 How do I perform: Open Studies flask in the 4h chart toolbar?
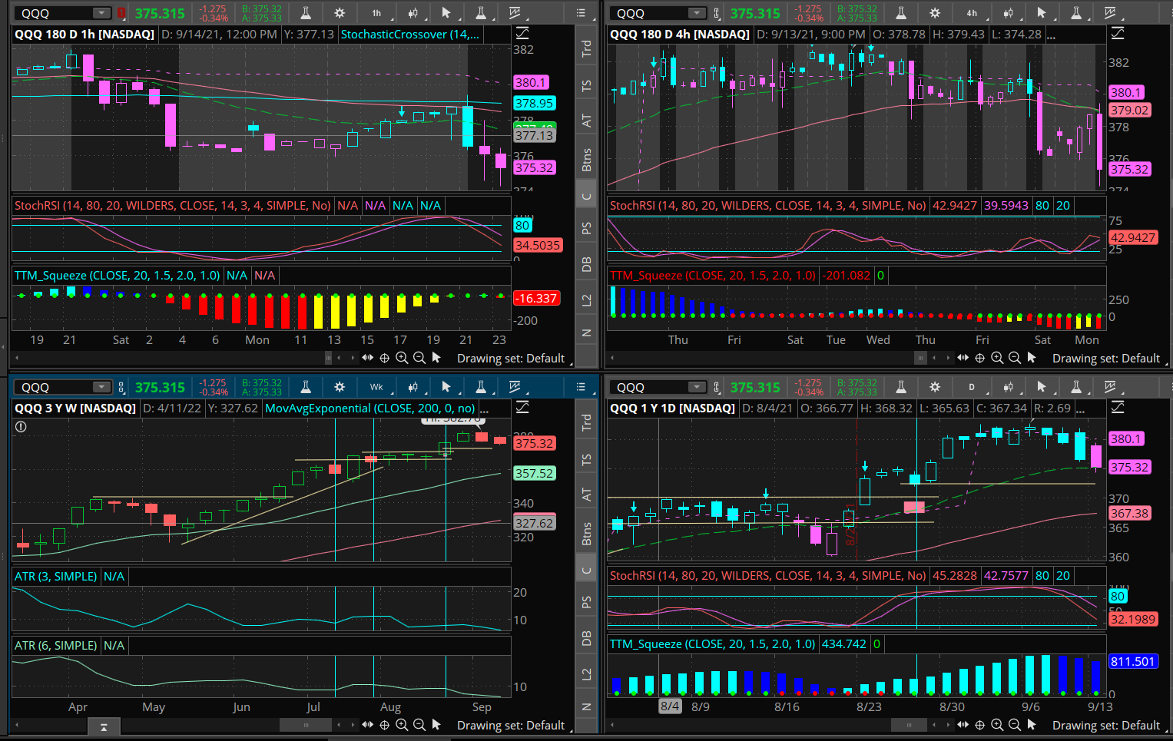tap(901, 13)
